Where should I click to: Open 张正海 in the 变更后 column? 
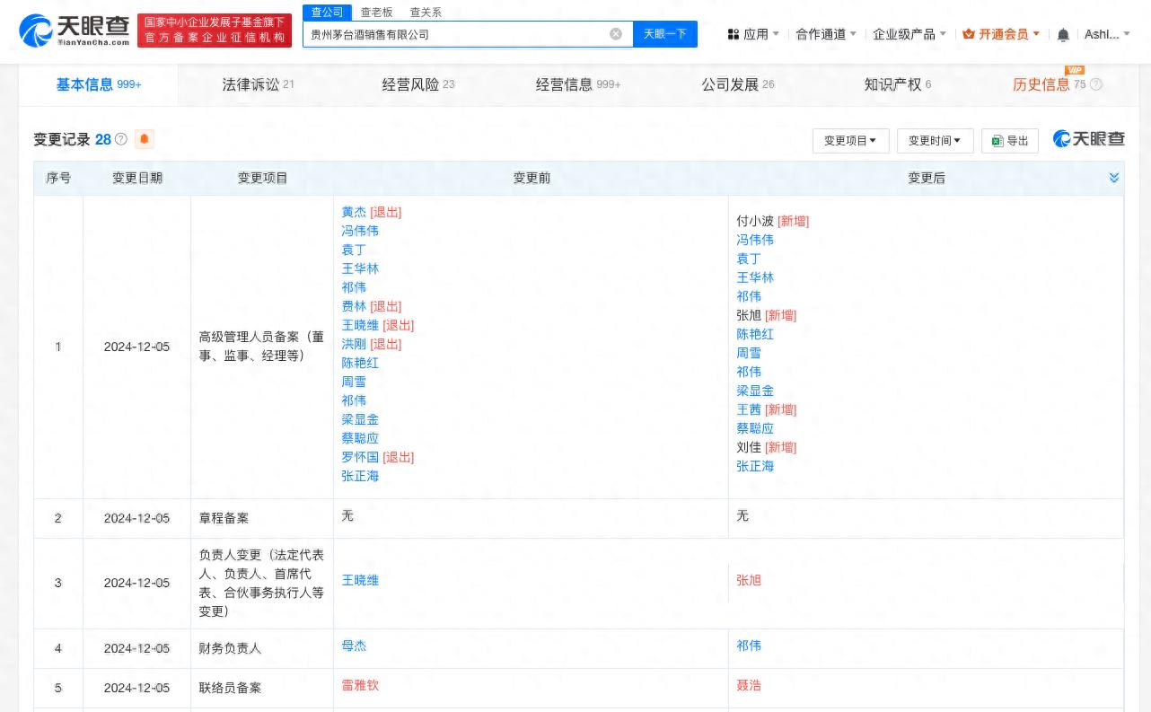(x=755, y=466)
